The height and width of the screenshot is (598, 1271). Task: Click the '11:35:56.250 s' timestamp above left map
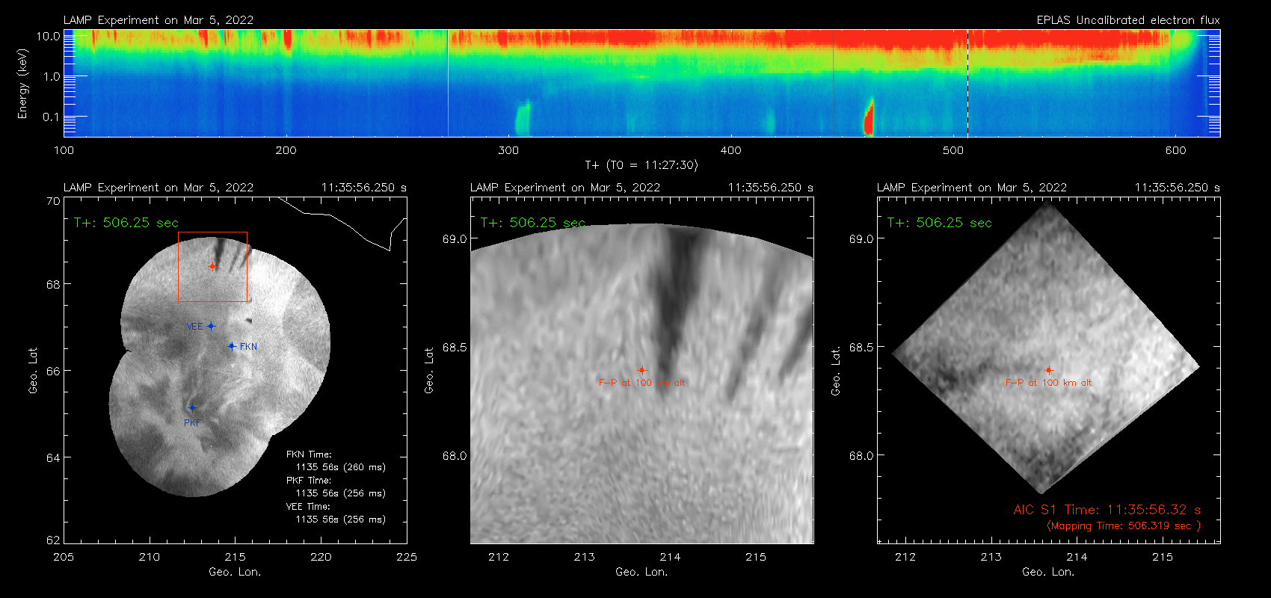tap(364, 188)
